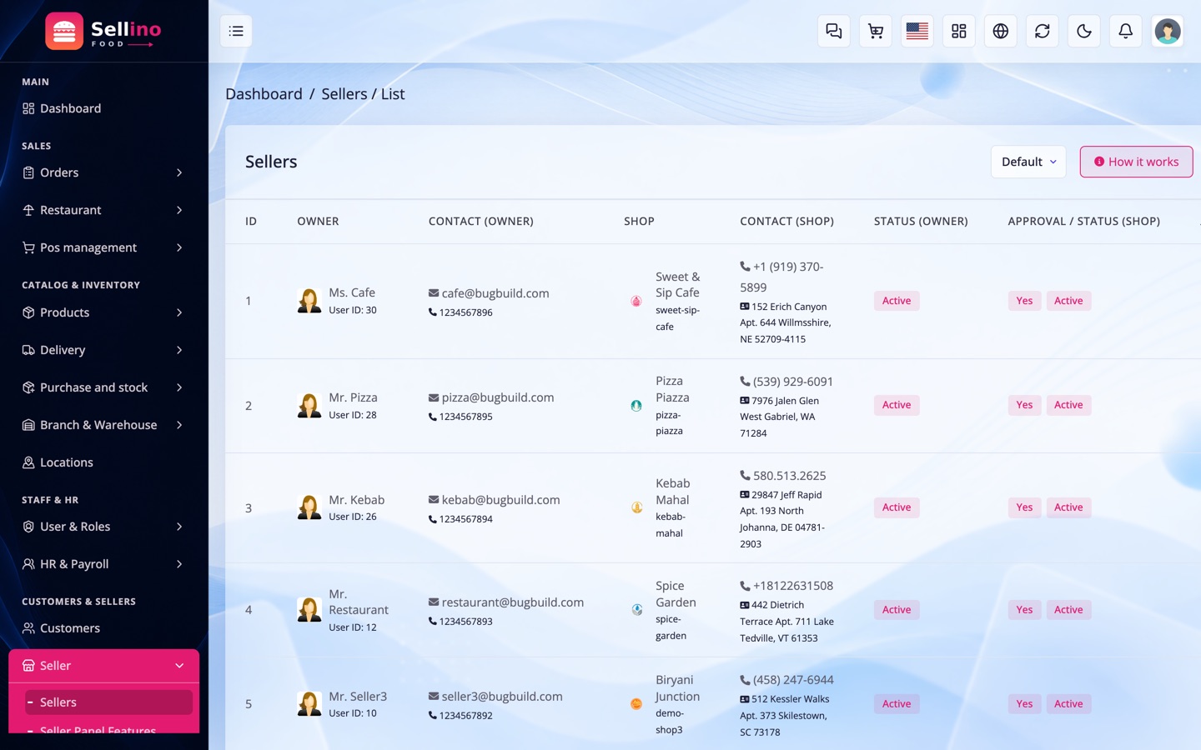Open the shopping cart icon
Screen dimensions: 1201x750
[x=875, y=31]
